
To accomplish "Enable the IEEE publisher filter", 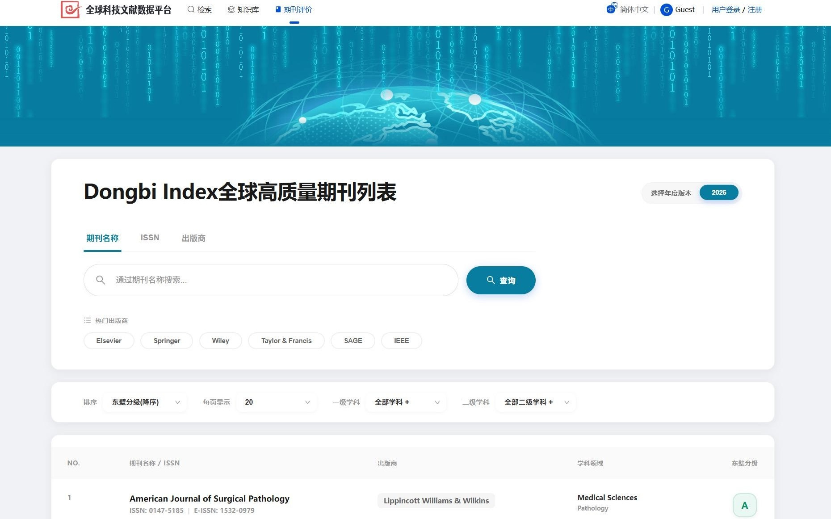I will [x=401, y=340].
